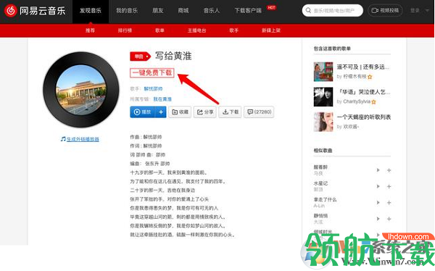Viewport: 435px width, 271px height.
Task: Open the 音乐人 navigation tab
Action: click(x=212, y=11)
